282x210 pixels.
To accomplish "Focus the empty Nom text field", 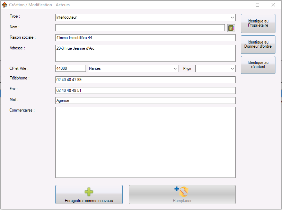I will coord(140,28).
